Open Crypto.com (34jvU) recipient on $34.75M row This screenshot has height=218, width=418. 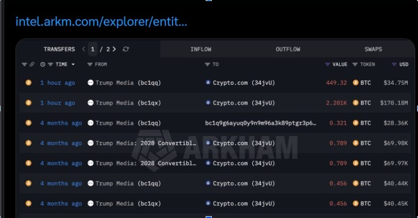pos(244,82)
